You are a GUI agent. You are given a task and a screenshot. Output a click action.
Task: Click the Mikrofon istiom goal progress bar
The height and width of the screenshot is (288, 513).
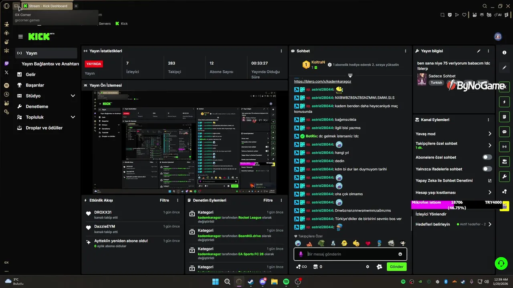click(456, 205)
